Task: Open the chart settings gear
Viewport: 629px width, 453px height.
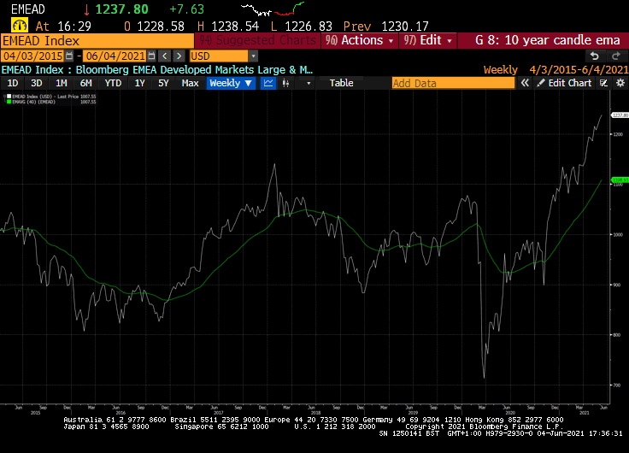Action: pos(620,83)
